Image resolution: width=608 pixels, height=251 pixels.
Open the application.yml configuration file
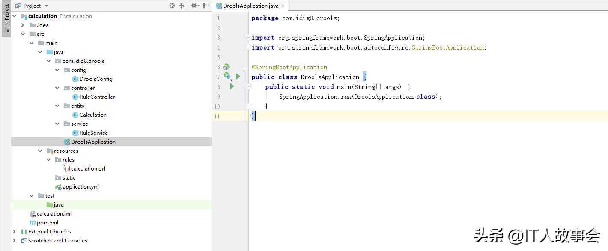[x=81, y=186]
